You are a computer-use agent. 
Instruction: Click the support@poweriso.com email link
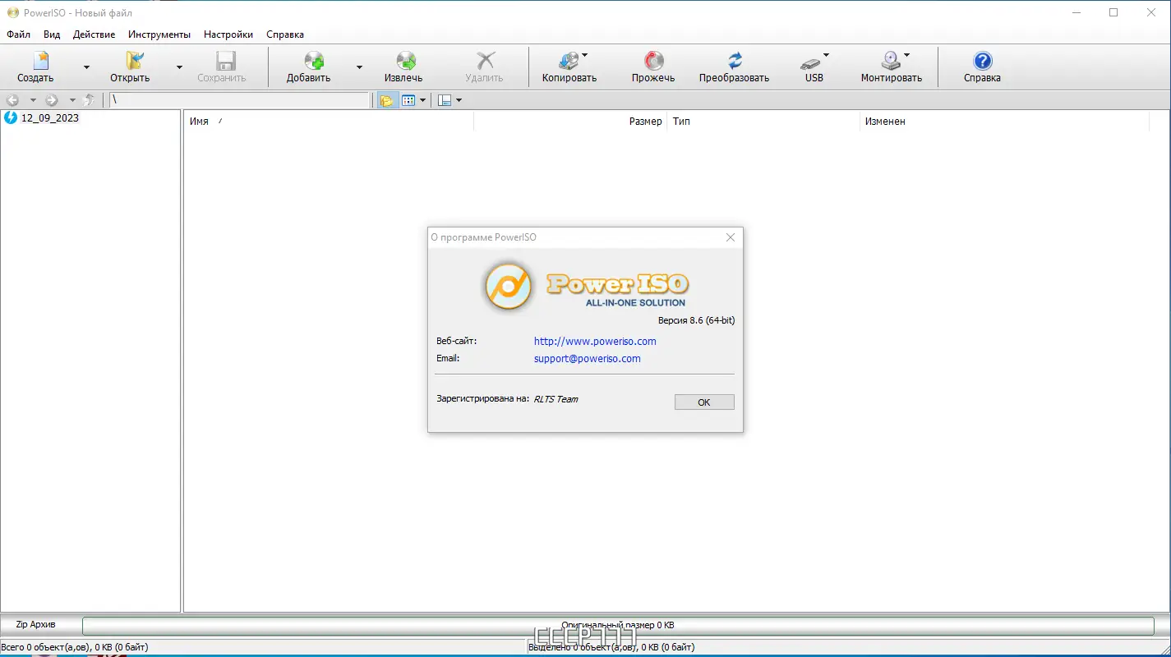[588, 358]
